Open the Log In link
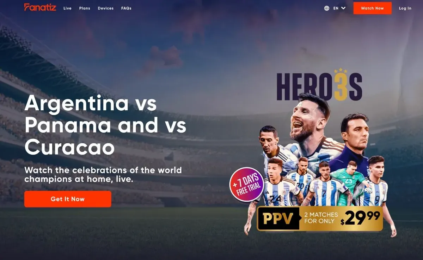The image size is (423, 260). [405, 8]
